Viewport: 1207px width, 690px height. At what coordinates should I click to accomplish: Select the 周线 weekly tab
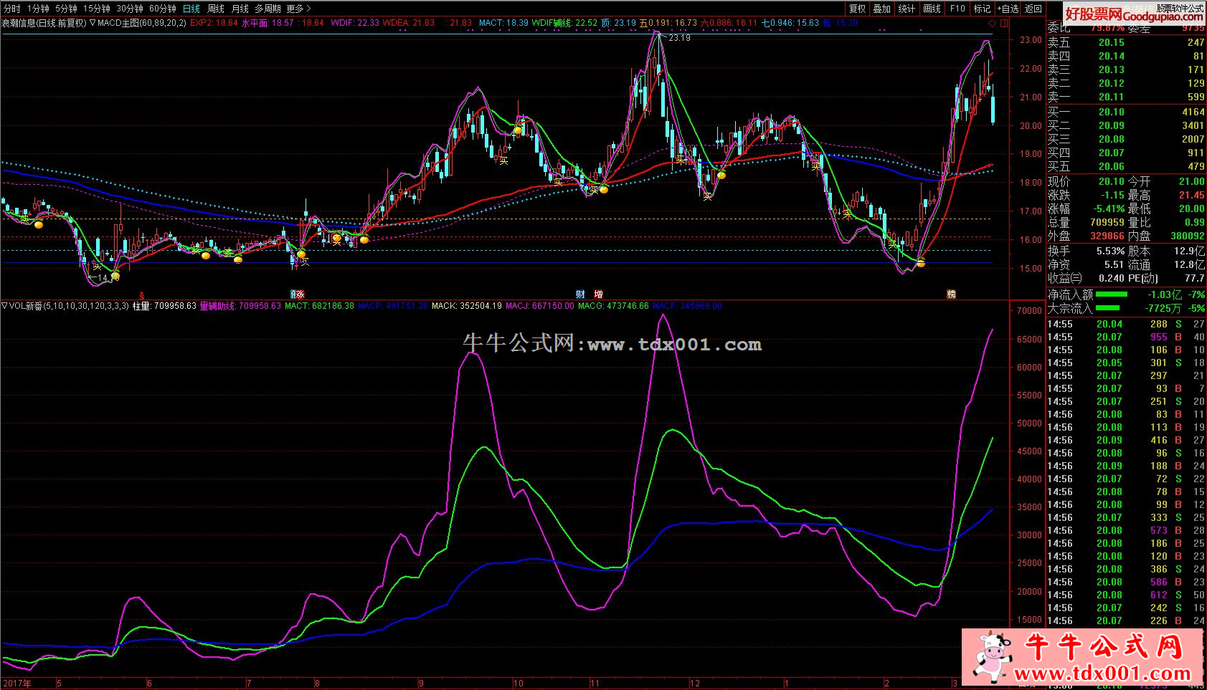(x=216, y=9)
